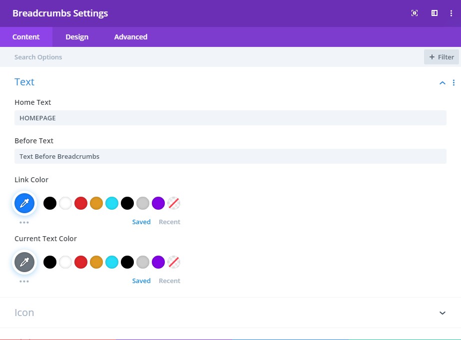Switch to the Design tab

click(x=77, y=36)
